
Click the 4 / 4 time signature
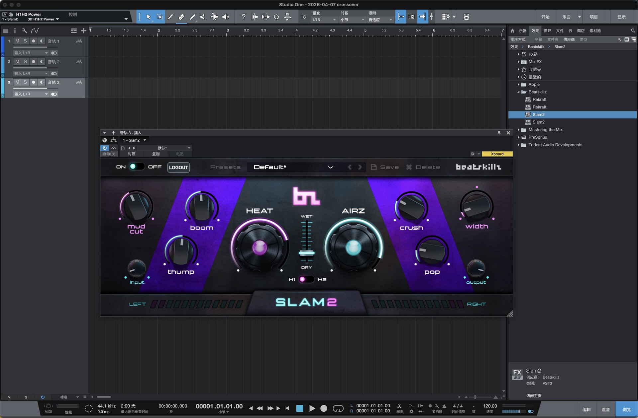coord(458,406)
